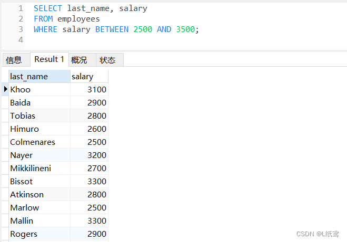Click the employees table name in editor
347x242 pixels.
coord(78,19)
